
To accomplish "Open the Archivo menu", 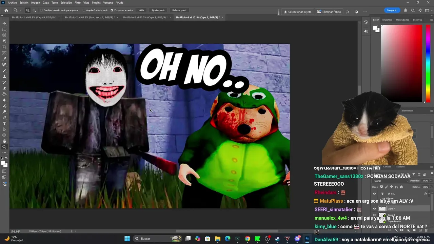I will (12, 3).
